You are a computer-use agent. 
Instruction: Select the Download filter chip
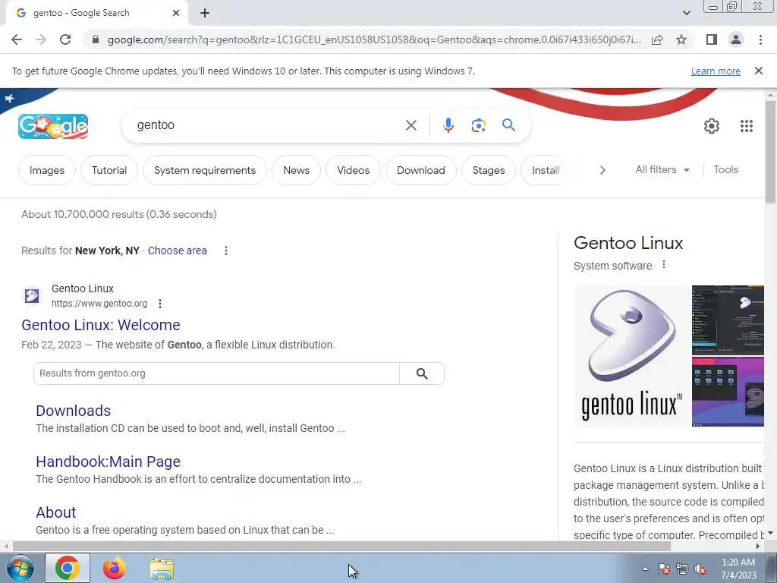(420, 170)
